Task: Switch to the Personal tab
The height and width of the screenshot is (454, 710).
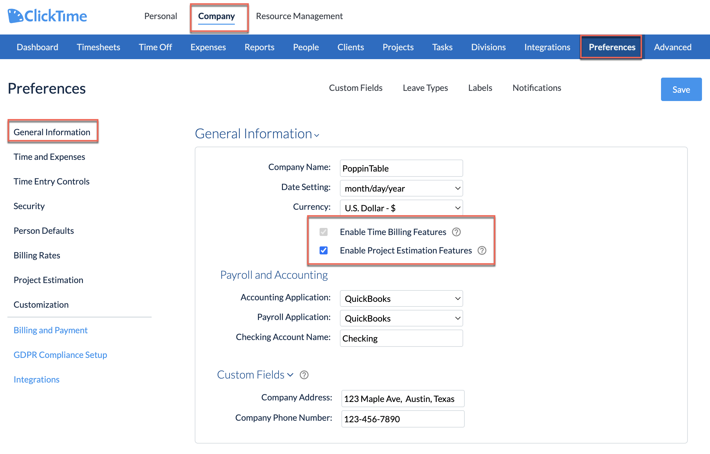Action: 161,16
